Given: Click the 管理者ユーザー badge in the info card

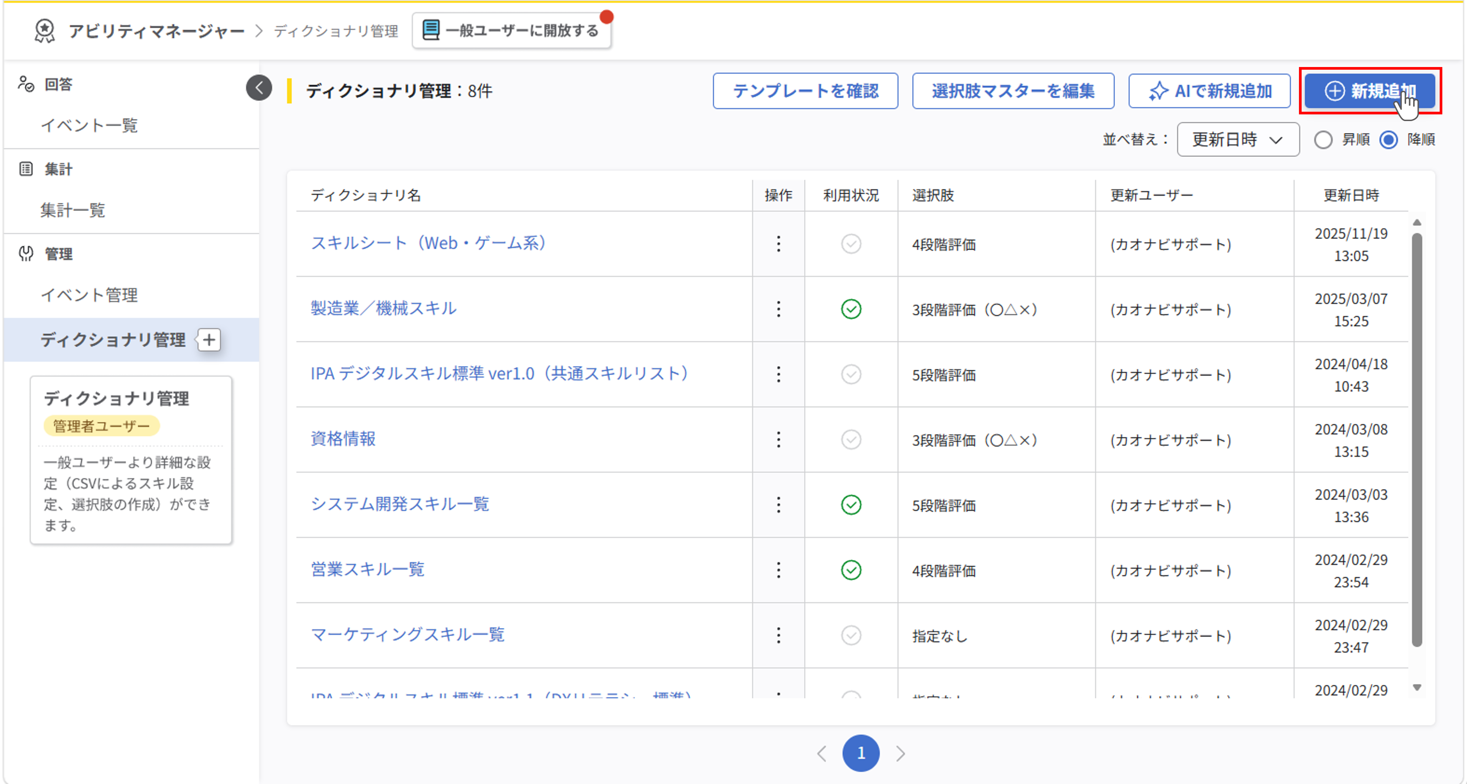Looking at the screenshot, I should click(x=101, y=426).
